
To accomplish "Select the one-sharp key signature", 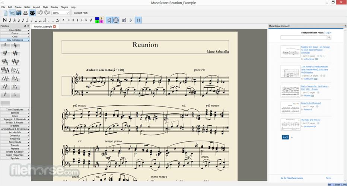I will (5, 45).
